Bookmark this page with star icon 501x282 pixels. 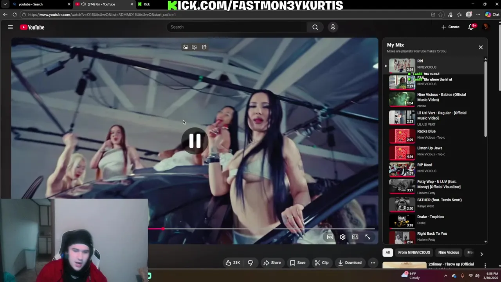(x=441, y=14)
